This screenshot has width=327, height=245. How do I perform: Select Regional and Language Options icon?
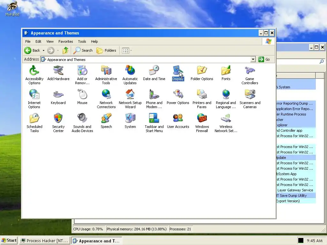pos(226,99)
